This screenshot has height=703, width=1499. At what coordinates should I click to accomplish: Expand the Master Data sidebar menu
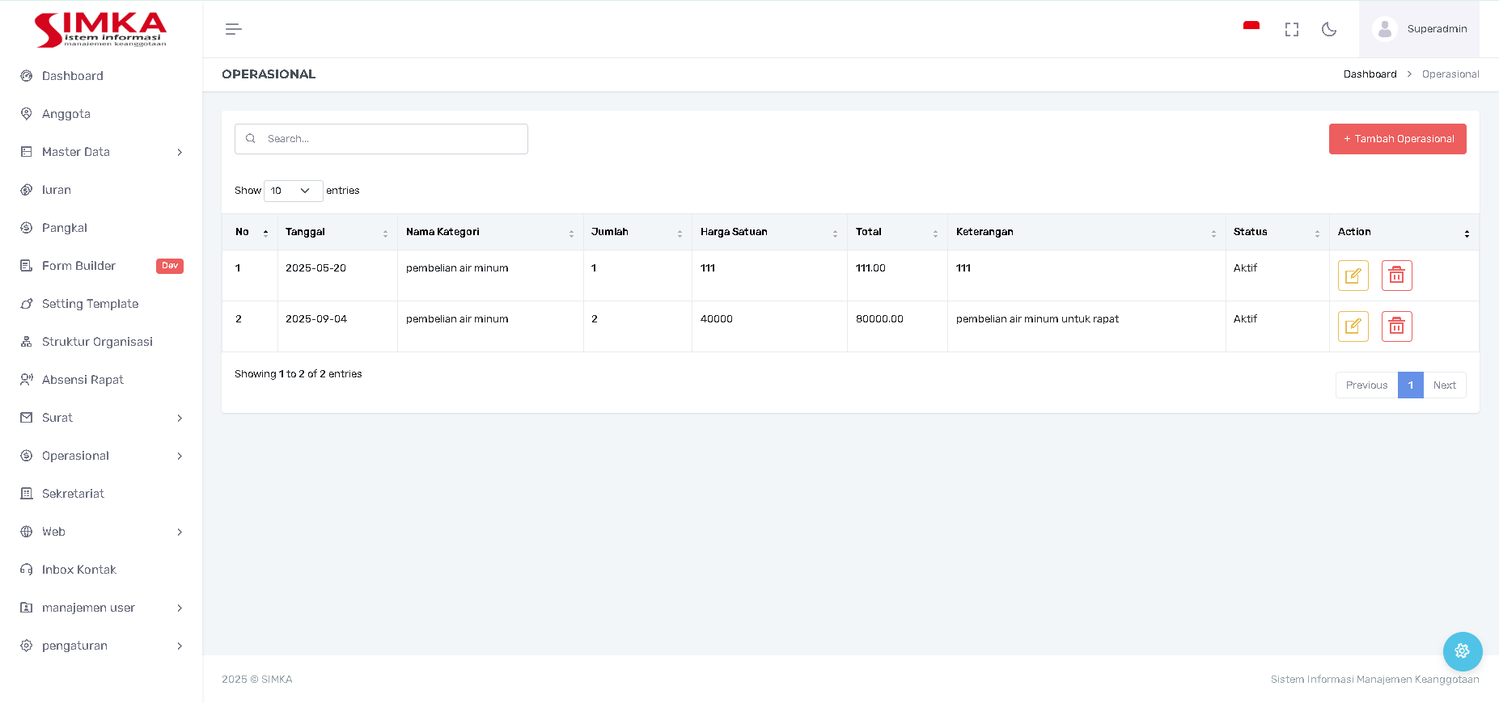tap(101, 152)
